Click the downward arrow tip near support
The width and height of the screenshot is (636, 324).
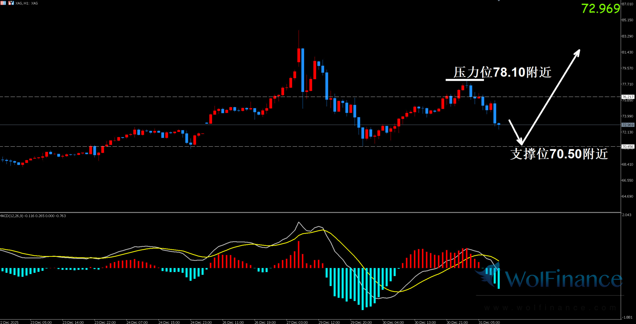tap(521, 143)
